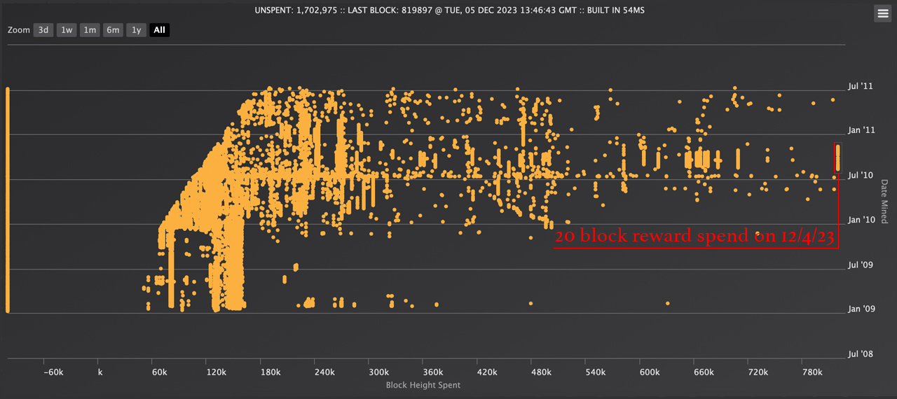Click the 780k x-axis tick label
Screen dimensions: 897x399
[x=812, y=372]
